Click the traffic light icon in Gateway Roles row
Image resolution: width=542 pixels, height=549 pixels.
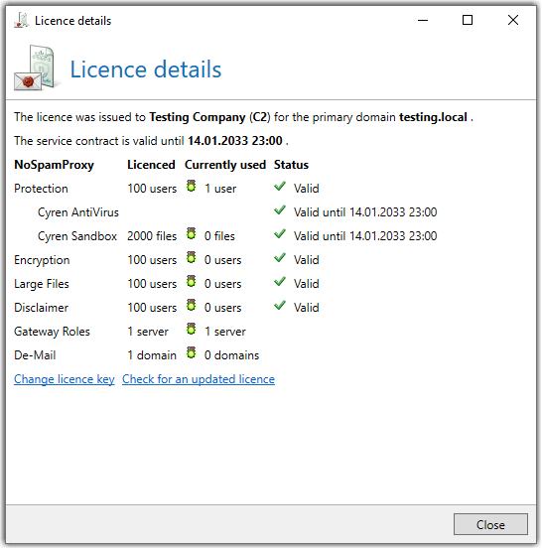(191, 330)
